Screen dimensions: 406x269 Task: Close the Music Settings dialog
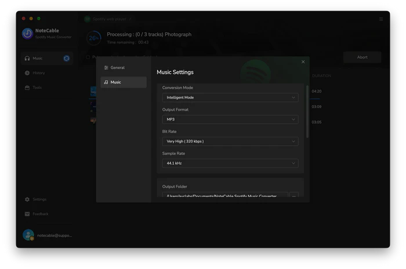(x=303, y=62)
